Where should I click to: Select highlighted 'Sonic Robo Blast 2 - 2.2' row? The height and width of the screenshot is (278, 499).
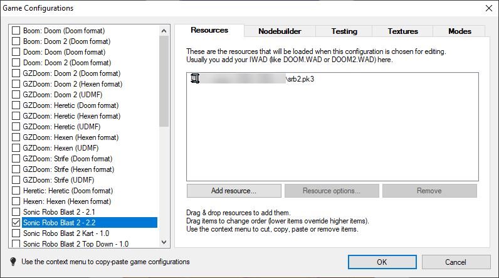[x=90, y=223]
